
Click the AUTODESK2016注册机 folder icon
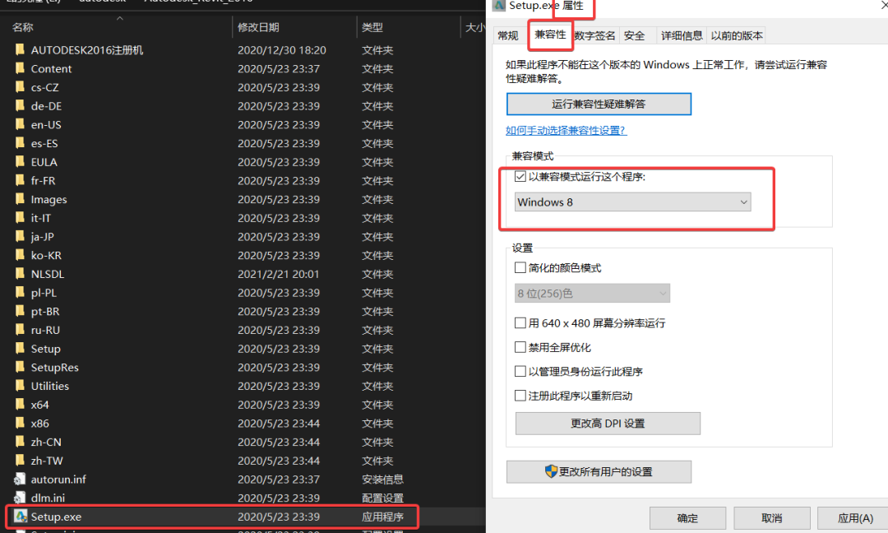point(19,49)
